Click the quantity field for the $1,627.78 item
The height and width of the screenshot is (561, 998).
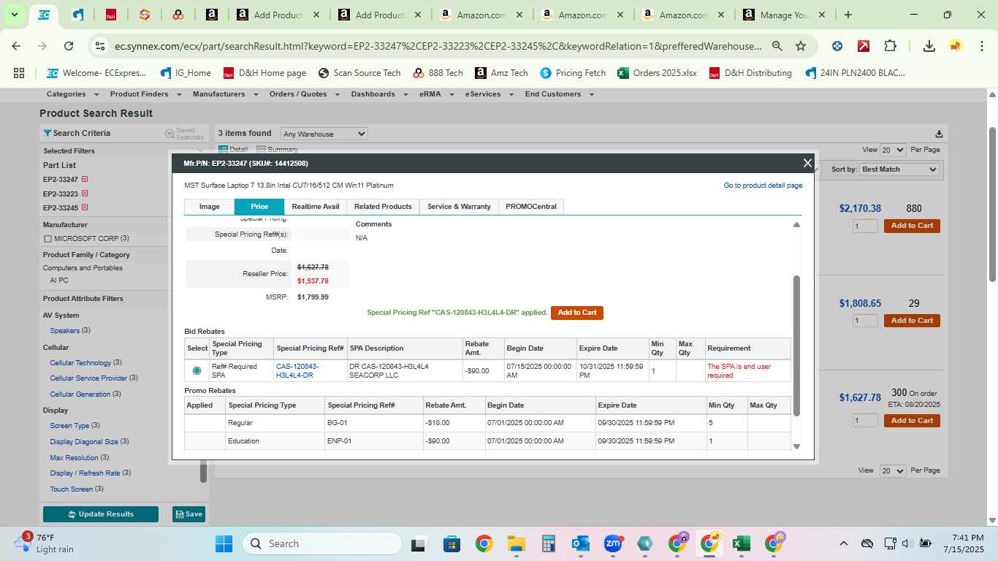(x=865, y=421)
